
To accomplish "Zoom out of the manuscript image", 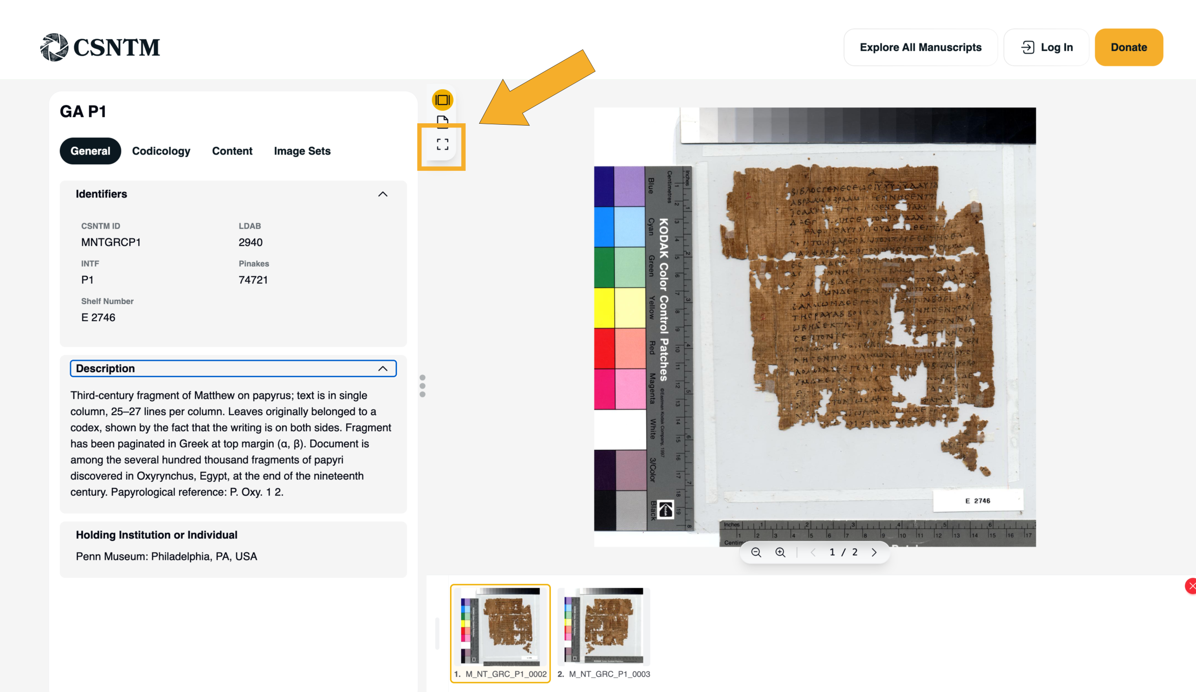I will 756,552.
